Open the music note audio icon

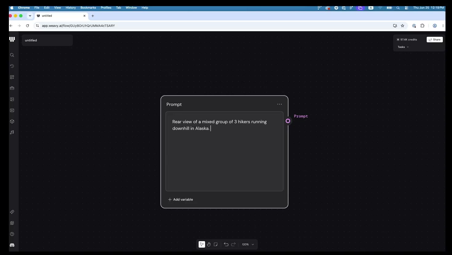(x=12, y=132)
